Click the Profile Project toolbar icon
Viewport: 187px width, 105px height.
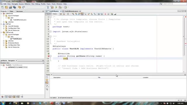click(x=65, y=7)
